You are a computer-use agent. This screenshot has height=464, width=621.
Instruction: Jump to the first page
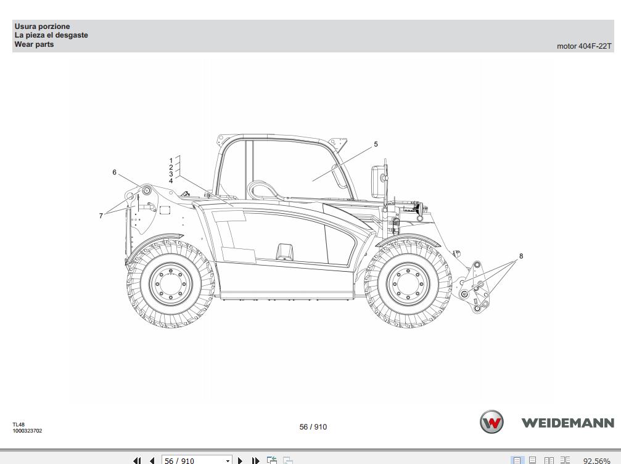(138, 460)
